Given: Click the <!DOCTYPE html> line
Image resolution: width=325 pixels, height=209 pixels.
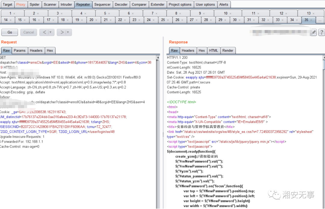Looking at the screenshot, I should (x=181, y=102).
